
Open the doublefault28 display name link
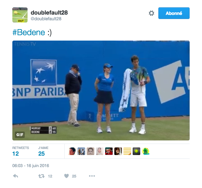point(49,12)
